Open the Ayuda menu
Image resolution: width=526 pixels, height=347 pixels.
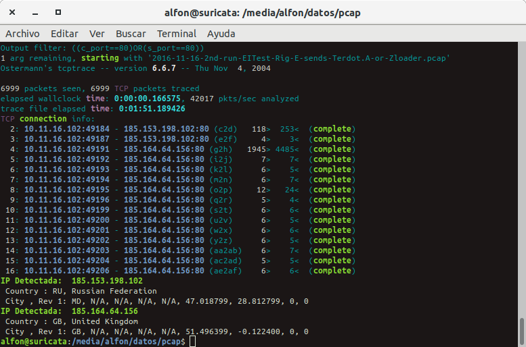tap(221, 34)
